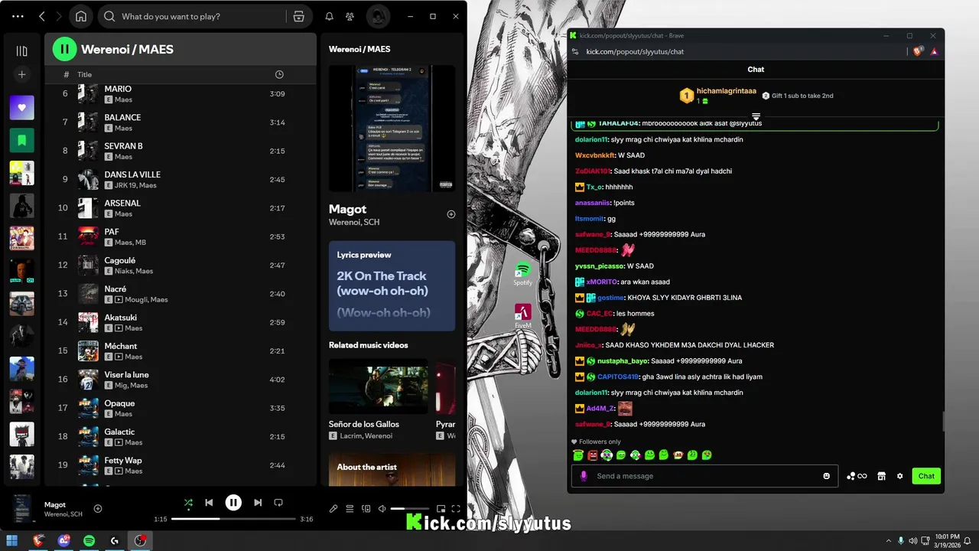
Task: Open the miniplayer icon
Action: click(441, 509)
